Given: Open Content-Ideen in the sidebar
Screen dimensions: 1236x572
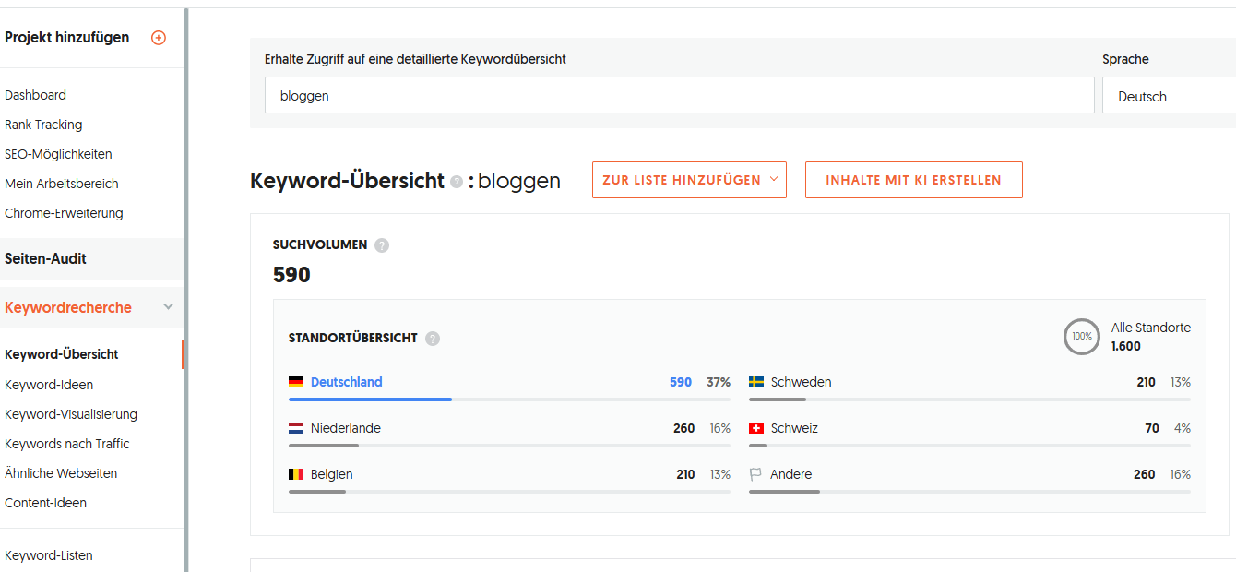Looking at the screenshot, I should [45, 503].
